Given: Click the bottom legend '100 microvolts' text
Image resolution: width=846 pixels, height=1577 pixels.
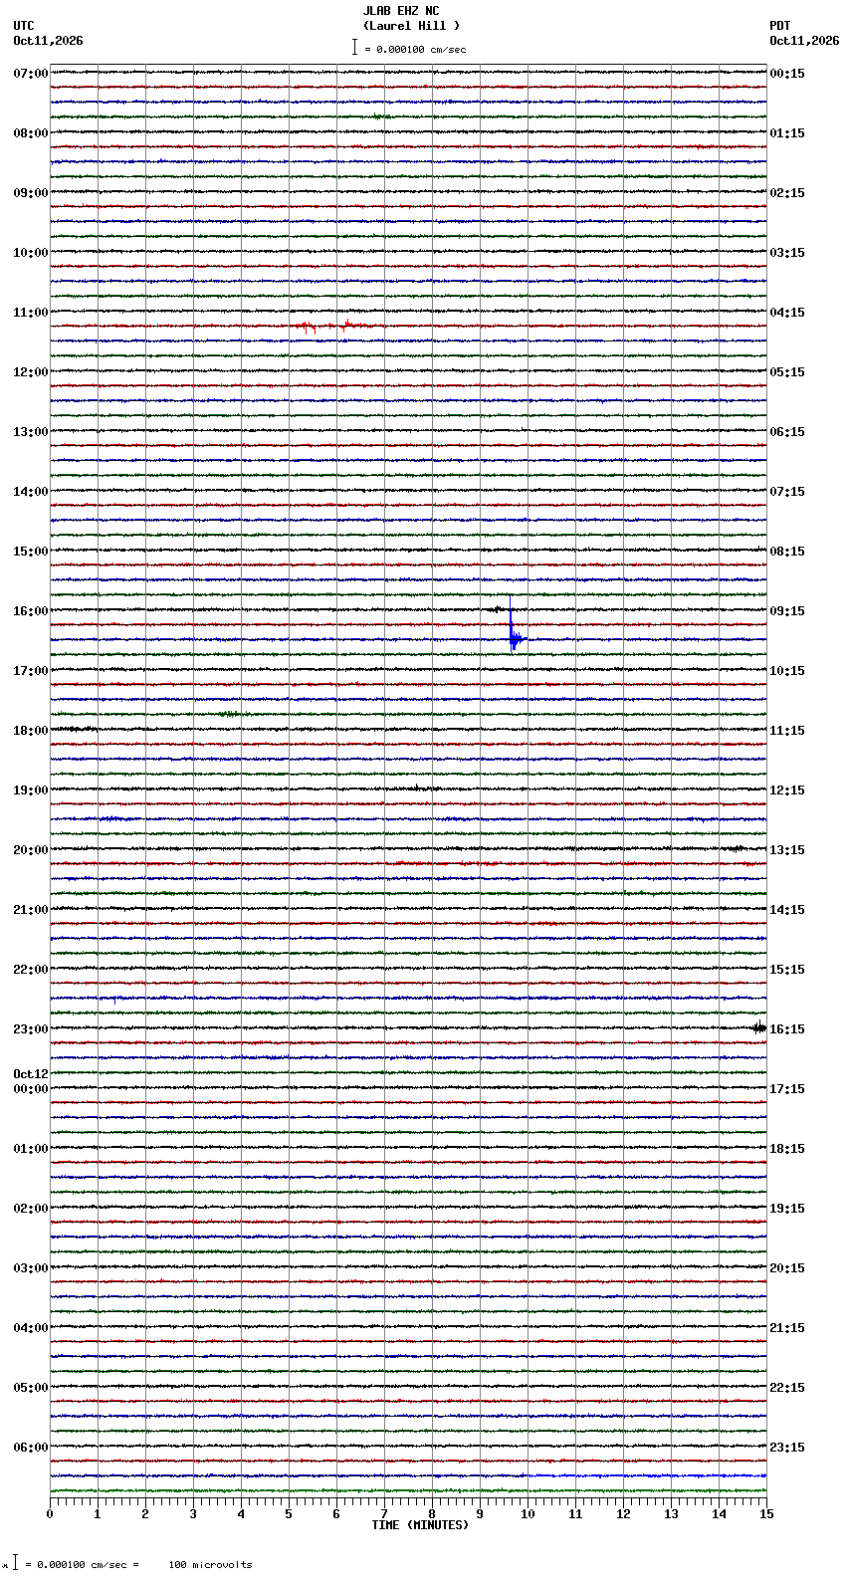Looking at the screenshot, I should [x=210, y=1565].
